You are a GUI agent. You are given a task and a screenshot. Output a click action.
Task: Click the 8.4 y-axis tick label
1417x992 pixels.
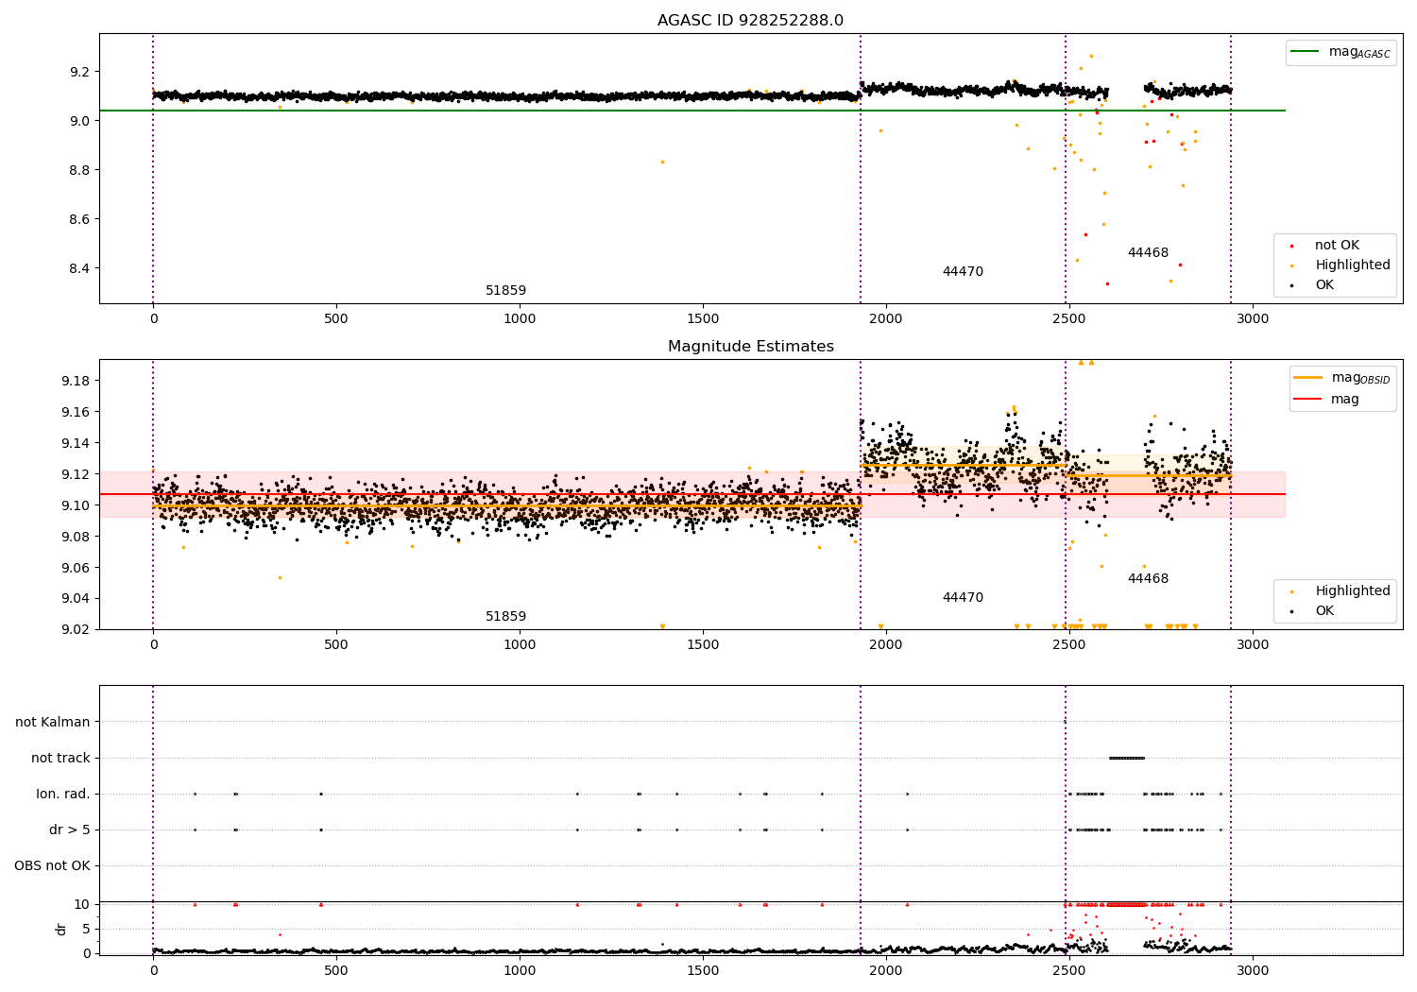(x=79, y=268)
